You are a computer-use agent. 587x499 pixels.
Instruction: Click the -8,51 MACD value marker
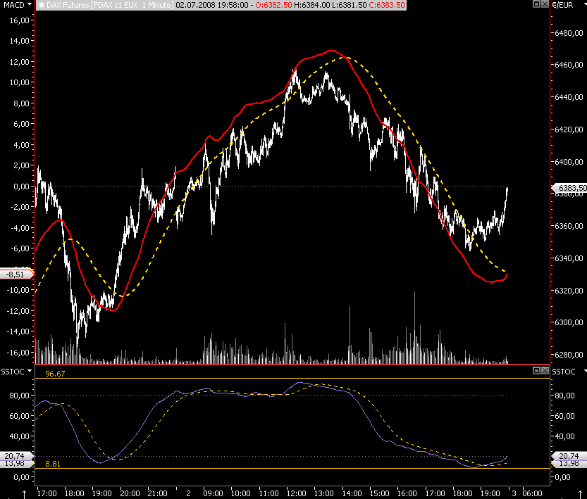16,274
